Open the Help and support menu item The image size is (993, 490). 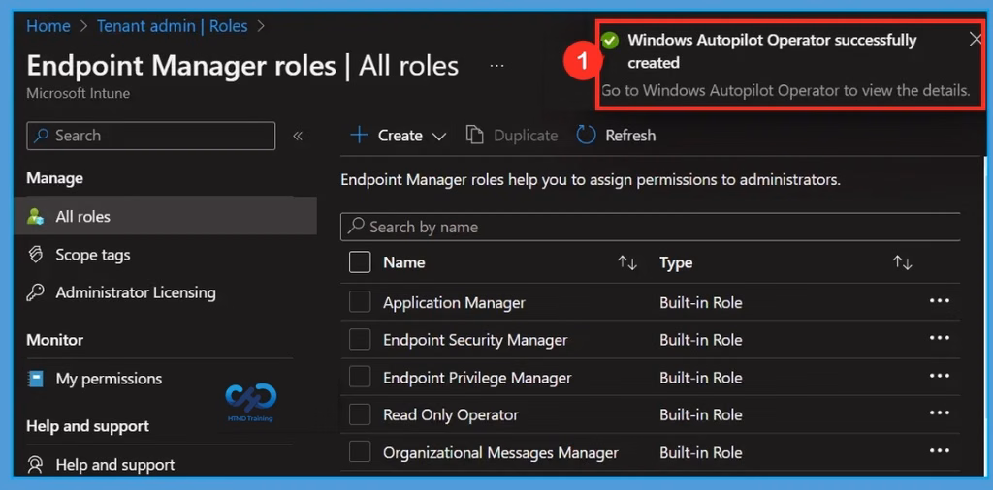tap(114, 465)
